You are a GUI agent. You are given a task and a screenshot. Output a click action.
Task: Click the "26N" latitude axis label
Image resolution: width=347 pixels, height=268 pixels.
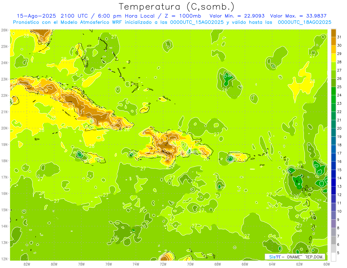(x=4, y=30)
